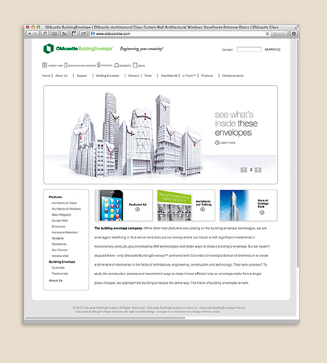Open Skylights in sidebar list
This screenshot has height=363, width=327.
(58, 238)
